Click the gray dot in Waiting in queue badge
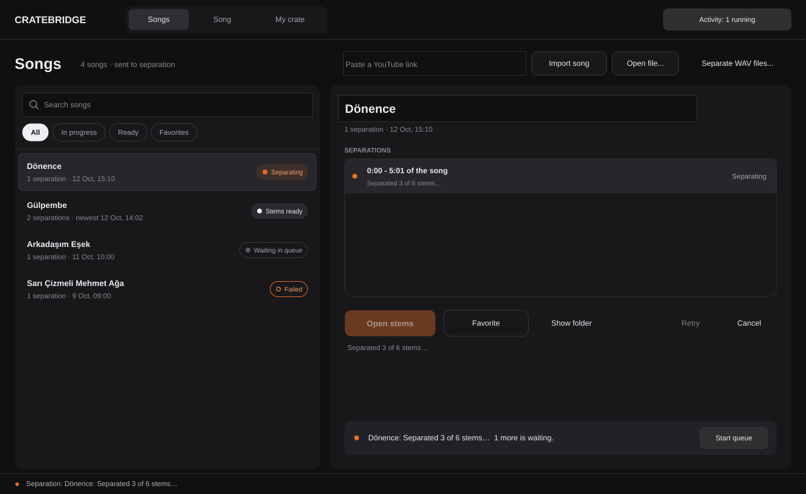Image resolution: width=806 pixels, height=494 pixels. [x=248, y=250]
